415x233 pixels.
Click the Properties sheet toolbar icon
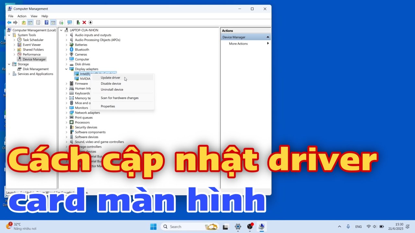coord(38,22)
